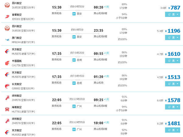Book the ¥1610 flight with 订票

(170, 61)
